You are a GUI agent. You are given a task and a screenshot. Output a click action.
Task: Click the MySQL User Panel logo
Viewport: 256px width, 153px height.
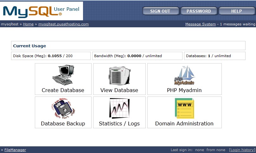pyautogui.click(x=41, y=11)
